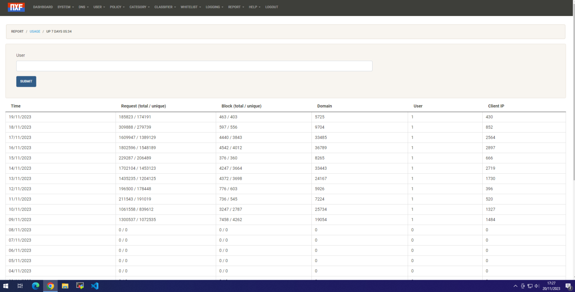The width and height of the screenshot is (575, 292).
Task: Click domain count 25734
Action: point(321,209)
